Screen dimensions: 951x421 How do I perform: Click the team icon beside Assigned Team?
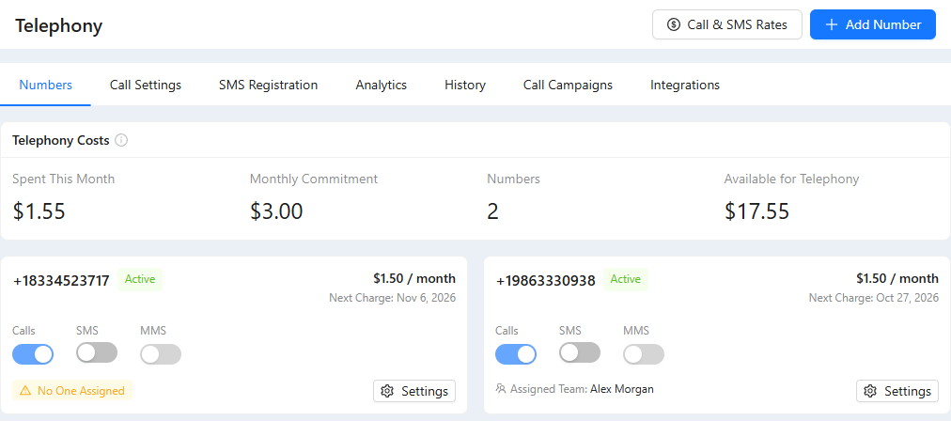(500, 388)
